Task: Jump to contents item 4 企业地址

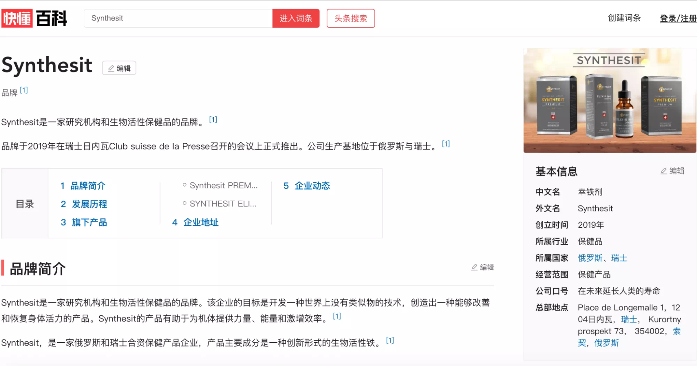Action: 195,222
